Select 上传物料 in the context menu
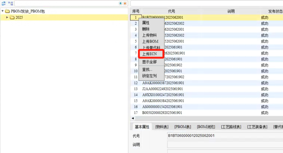The image size is (283, 153). pyautogui.click(x=149, y=35)
